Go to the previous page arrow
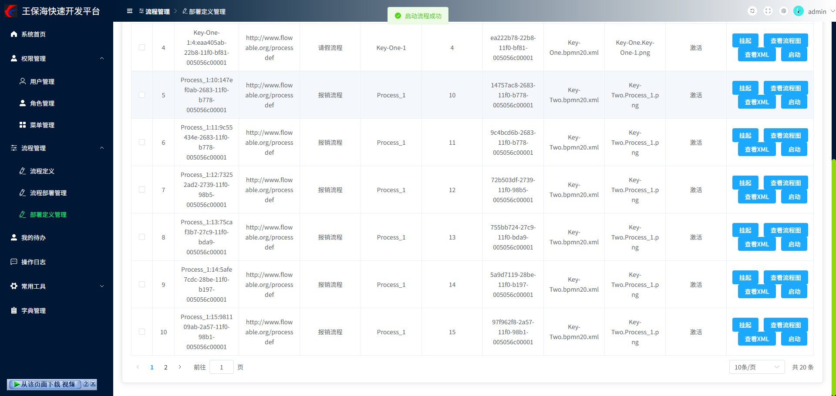Viewport: 836px width, 396px height. pos(138,367)
